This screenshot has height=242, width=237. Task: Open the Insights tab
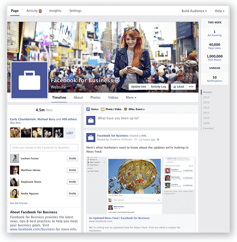coord(55,11)
